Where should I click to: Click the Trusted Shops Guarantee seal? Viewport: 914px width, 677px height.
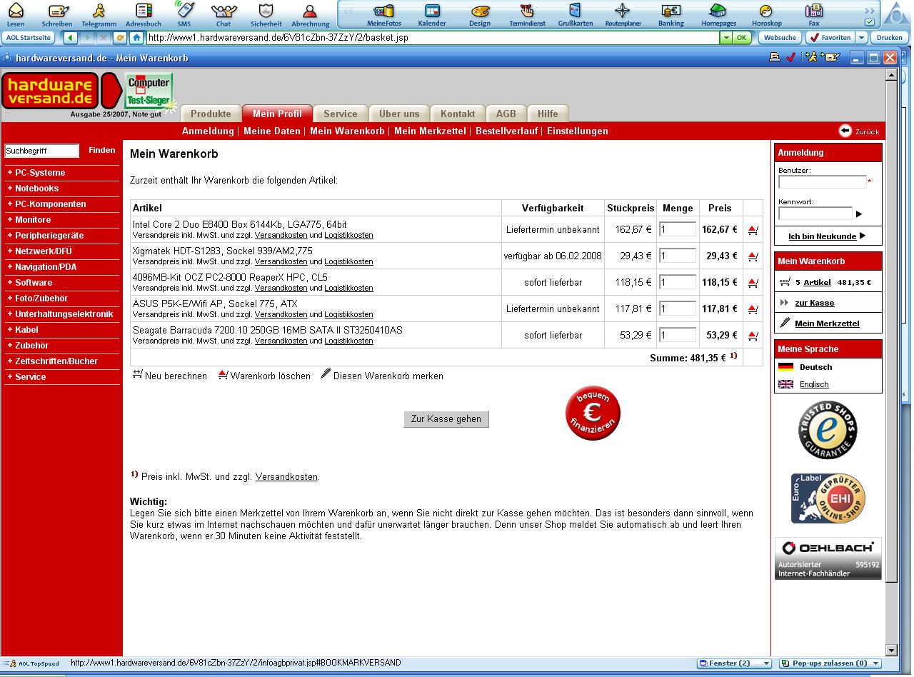828,430
